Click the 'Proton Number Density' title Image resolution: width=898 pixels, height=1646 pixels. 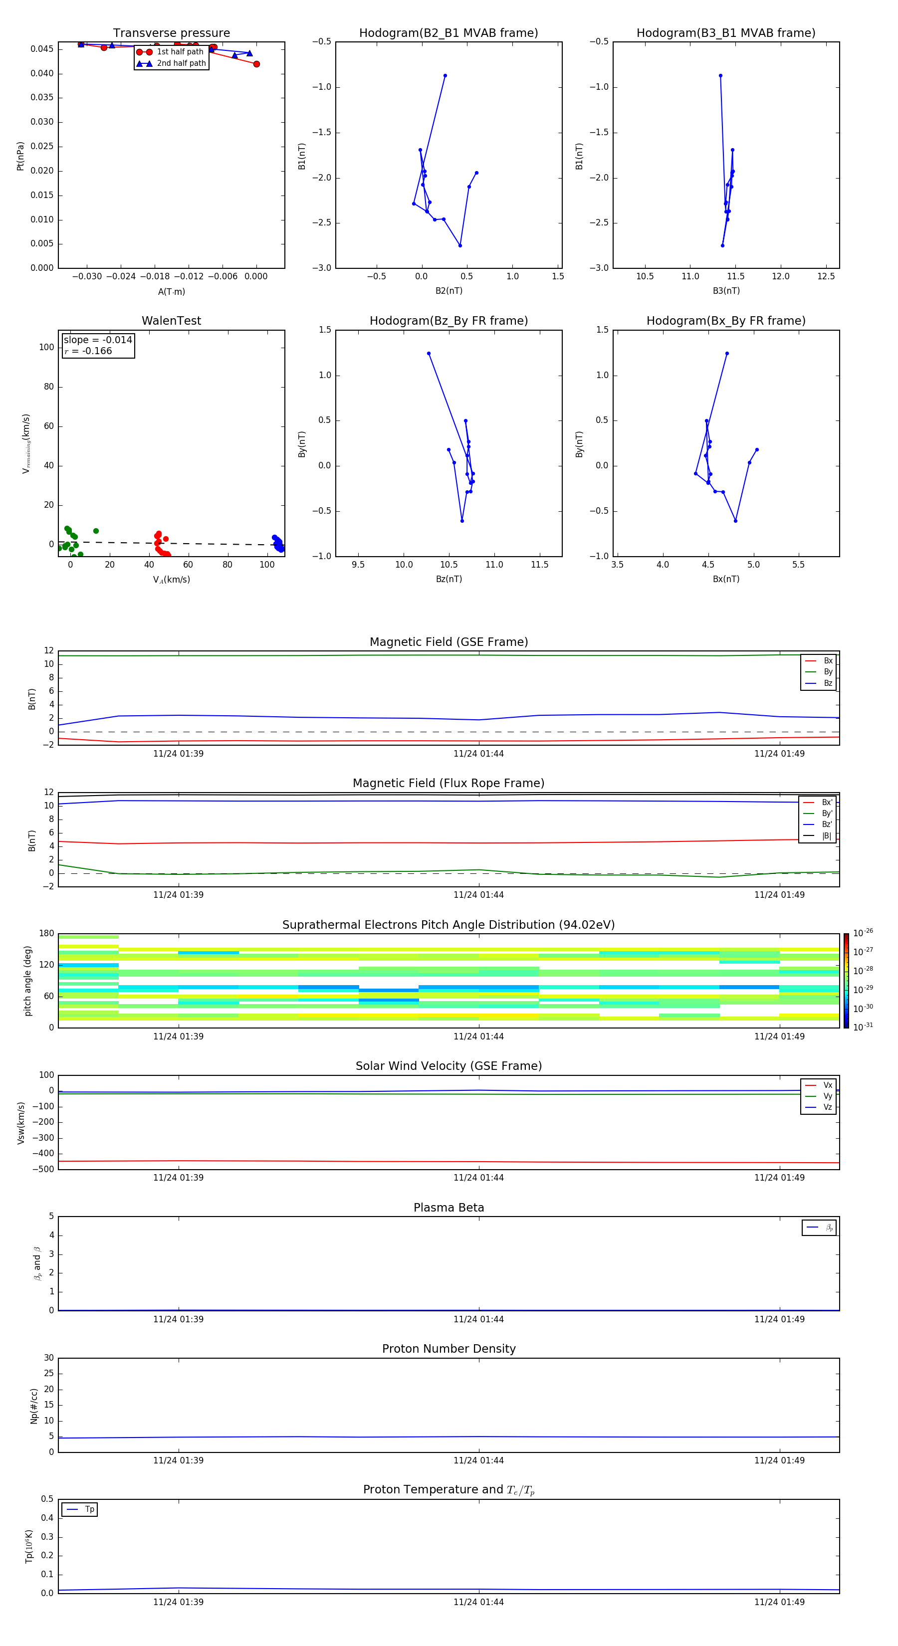pyautogui.click(x=449, y=1350)
